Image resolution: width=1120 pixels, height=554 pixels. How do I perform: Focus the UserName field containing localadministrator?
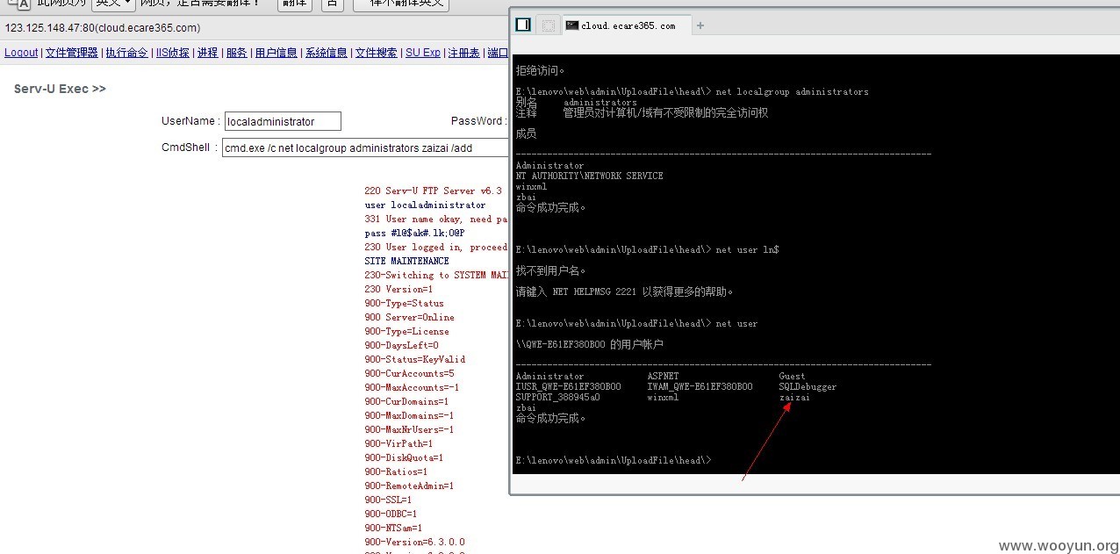click(x=283, y=121)
